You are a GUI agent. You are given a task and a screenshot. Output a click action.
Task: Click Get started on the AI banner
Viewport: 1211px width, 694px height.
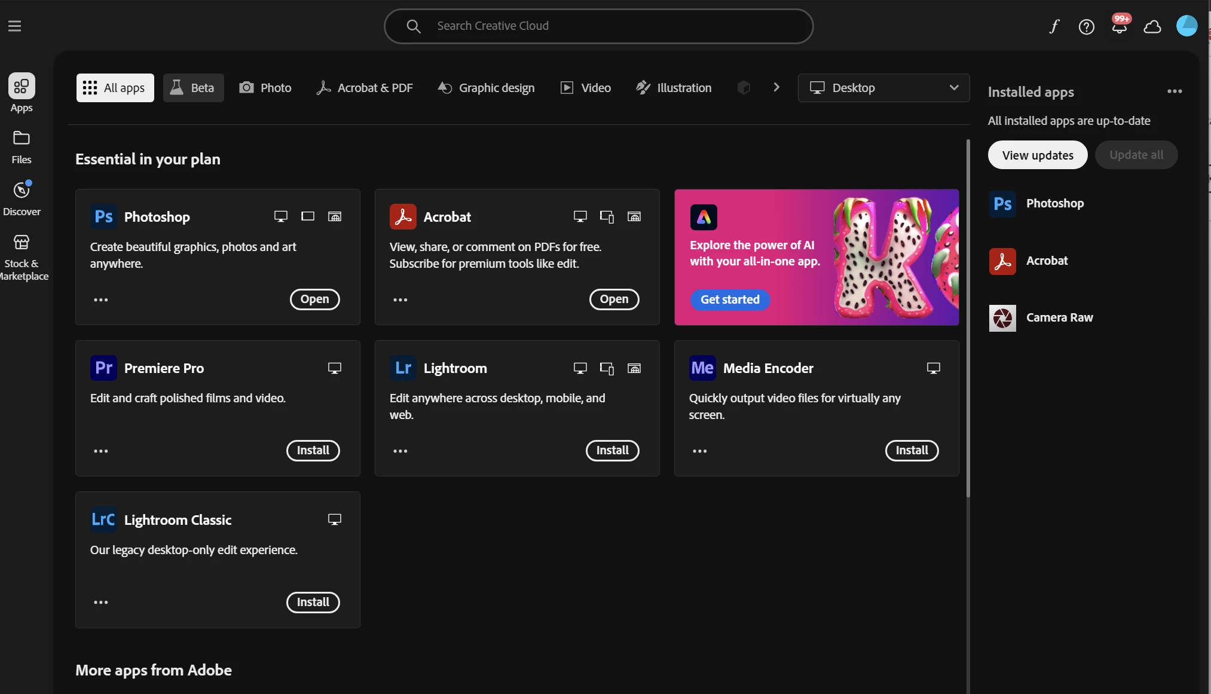click(729, 299)
